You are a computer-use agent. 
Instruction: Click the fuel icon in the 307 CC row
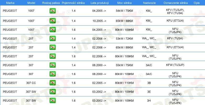coord(52,83)
